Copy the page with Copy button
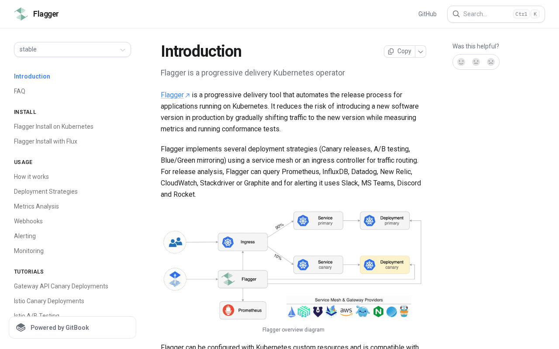The height and width of the screenshot is (349, 559). pyautogui.click(x=400, y=51)
